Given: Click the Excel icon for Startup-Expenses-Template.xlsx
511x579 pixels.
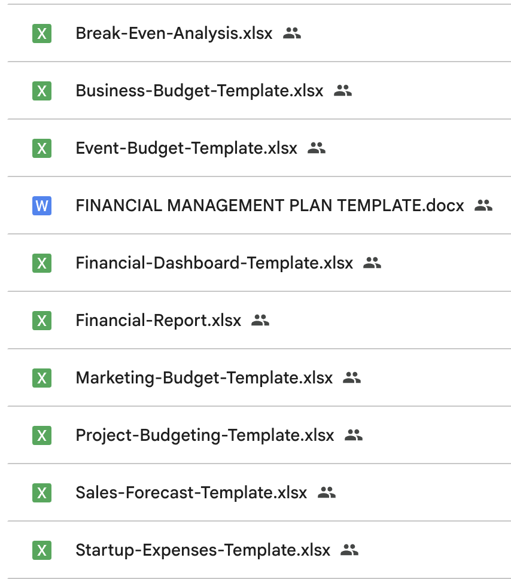Looking at the screenshot, I should (42, 550).
